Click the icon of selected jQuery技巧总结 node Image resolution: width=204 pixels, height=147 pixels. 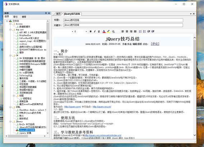17,130
